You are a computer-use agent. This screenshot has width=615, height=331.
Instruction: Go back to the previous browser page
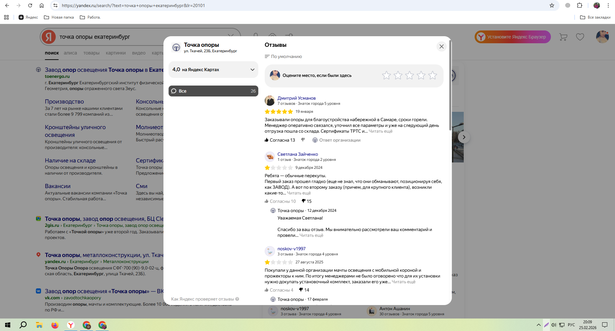coord(7,5)
